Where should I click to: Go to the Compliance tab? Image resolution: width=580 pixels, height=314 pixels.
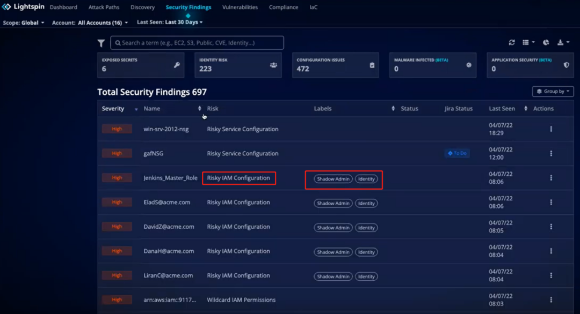coord(284,7)
